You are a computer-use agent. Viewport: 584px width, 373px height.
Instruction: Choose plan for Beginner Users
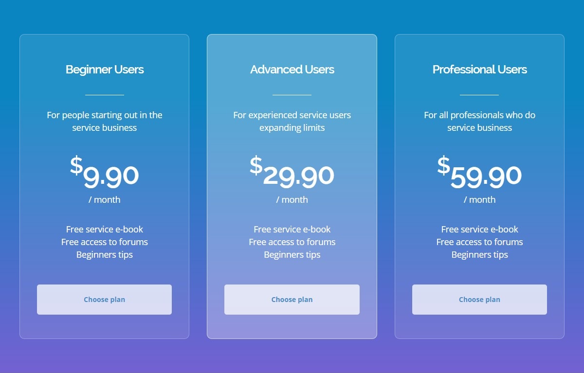104,300
